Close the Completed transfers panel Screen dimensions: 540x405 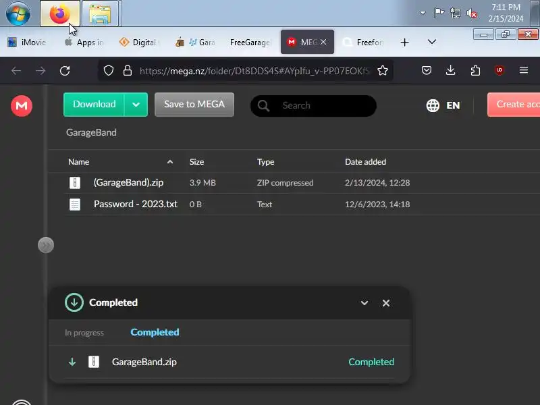pyautogui.click(x=386, y=303)
